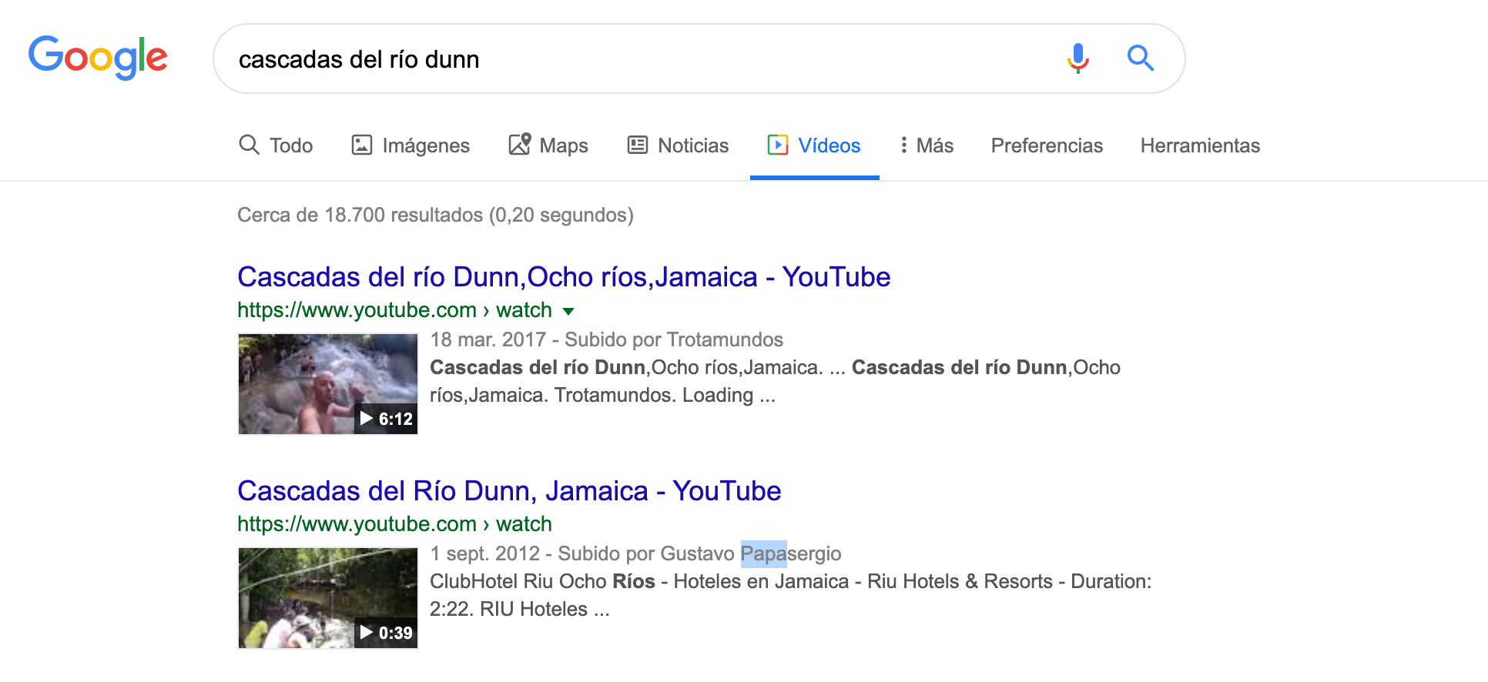Click the Google logo
Viewport: 1488px width, 682px height.
(x=98, y=58)
